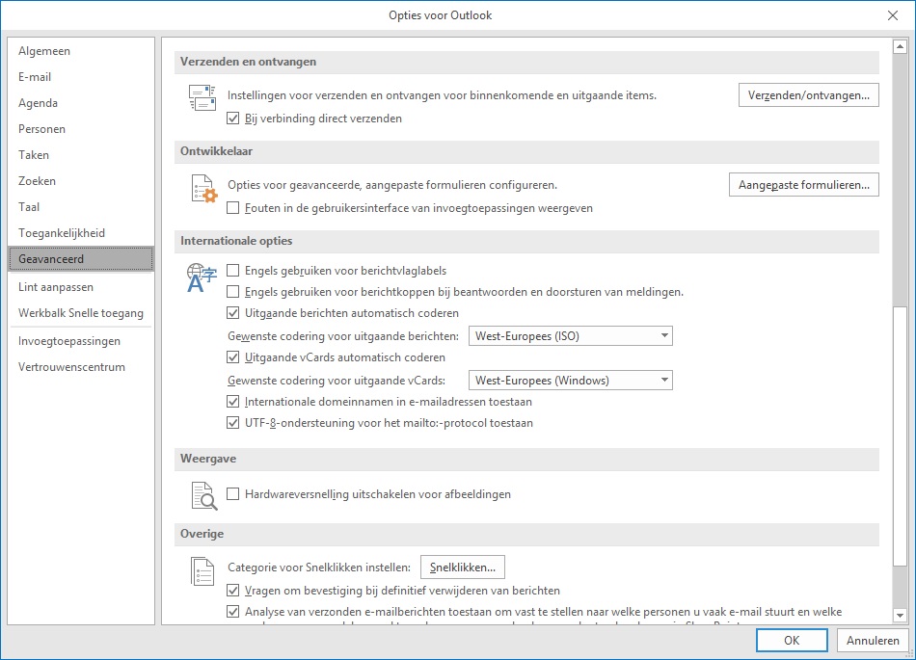Screen dimensions: 916x660
Task: Click the vertical scrollbar thumb
Action: [x=900, y=436]
